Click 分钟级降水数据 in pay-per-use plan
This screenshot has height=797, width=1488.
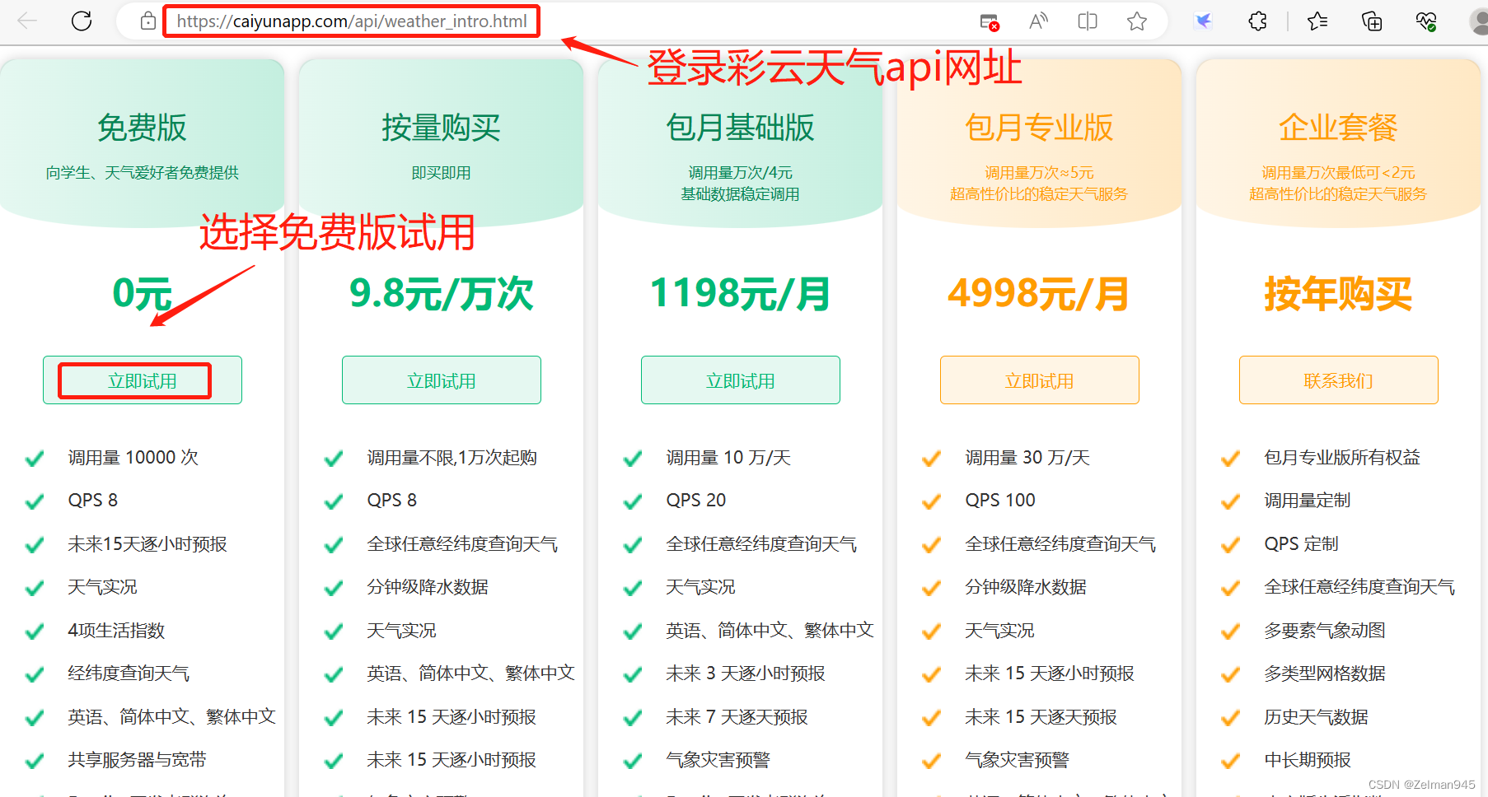tap(428, 587)
